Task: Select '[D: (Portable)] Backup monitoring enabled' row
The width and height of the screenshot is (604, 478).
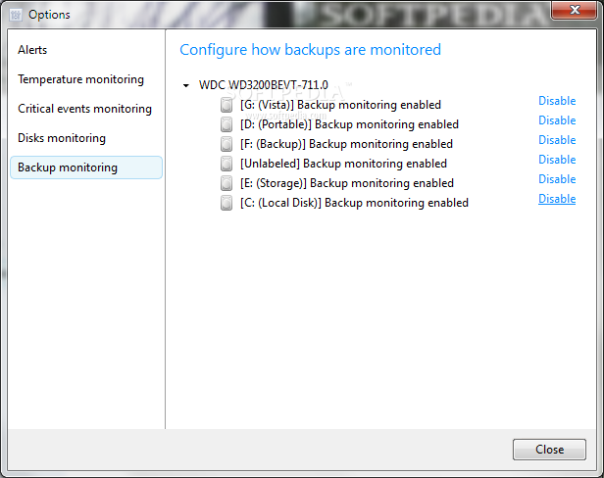Action: (x=349, y=124)
